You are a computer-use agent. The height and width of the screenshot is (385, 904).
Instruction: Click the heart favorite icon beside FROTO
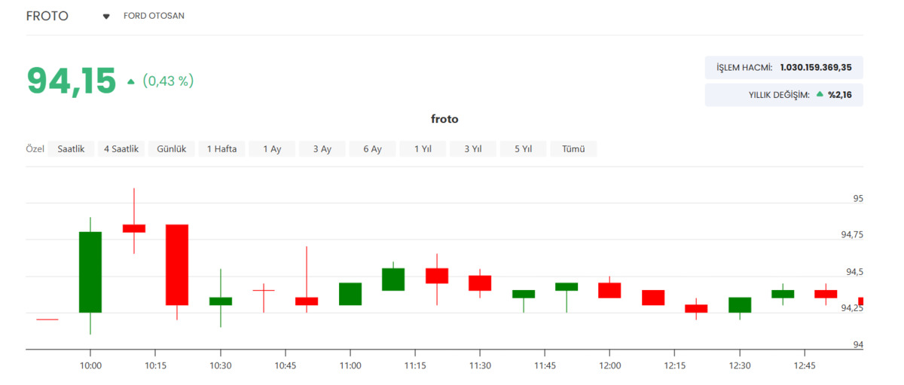106,17
